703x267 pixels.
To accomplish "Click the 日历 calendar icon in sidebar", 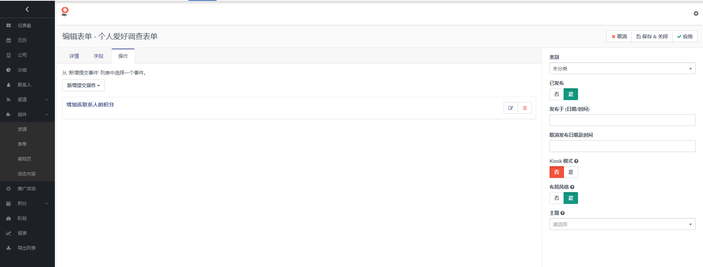I will pyautogui.click(x=9, y=40).
